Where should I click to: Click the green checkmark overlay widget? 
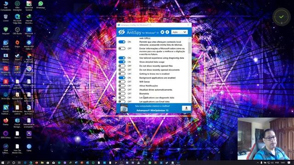[x=281, y=17]
